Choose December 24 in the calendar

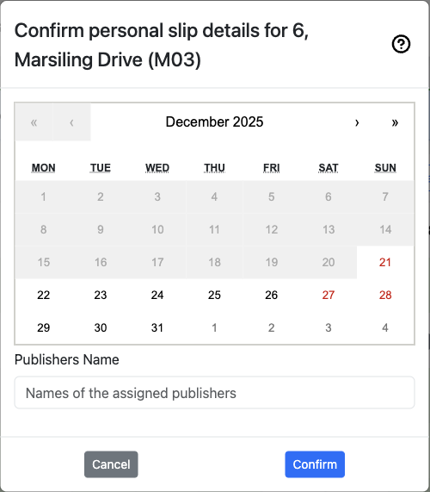tap(157, 295)
